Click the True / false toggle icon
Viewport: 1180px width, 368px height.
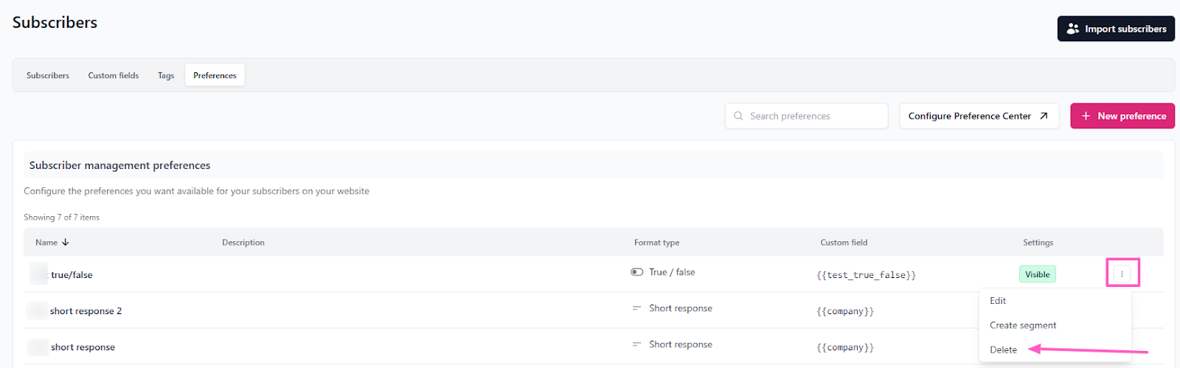tap(636, 272)
